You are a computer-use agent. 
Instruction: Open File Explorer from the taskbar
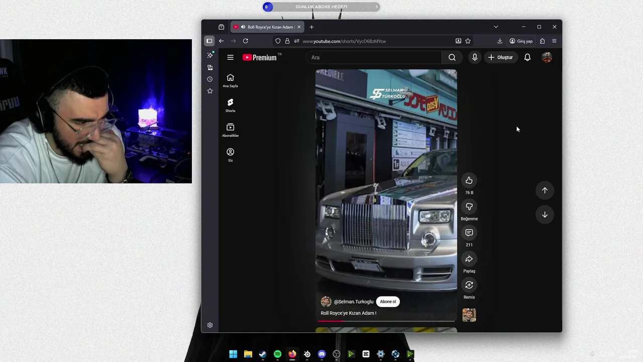tap(248, 354)
